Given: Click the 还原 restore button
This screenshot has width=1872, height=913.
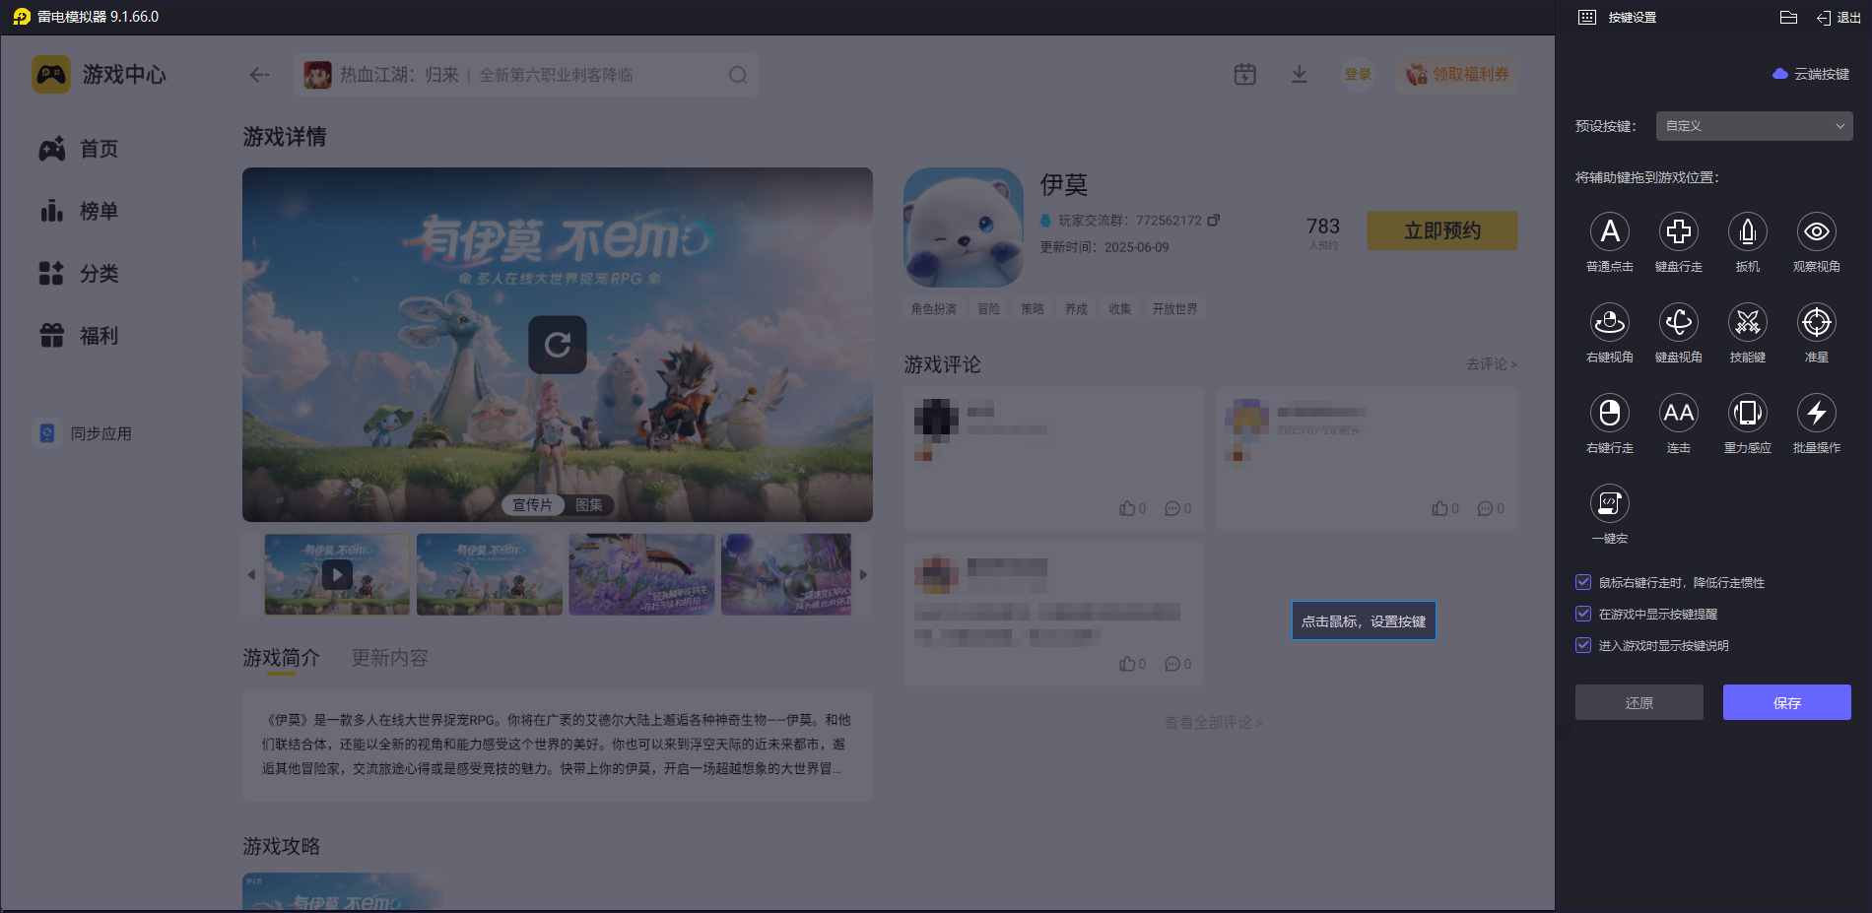Looking at the screenshot, I should pos(1638,702).
